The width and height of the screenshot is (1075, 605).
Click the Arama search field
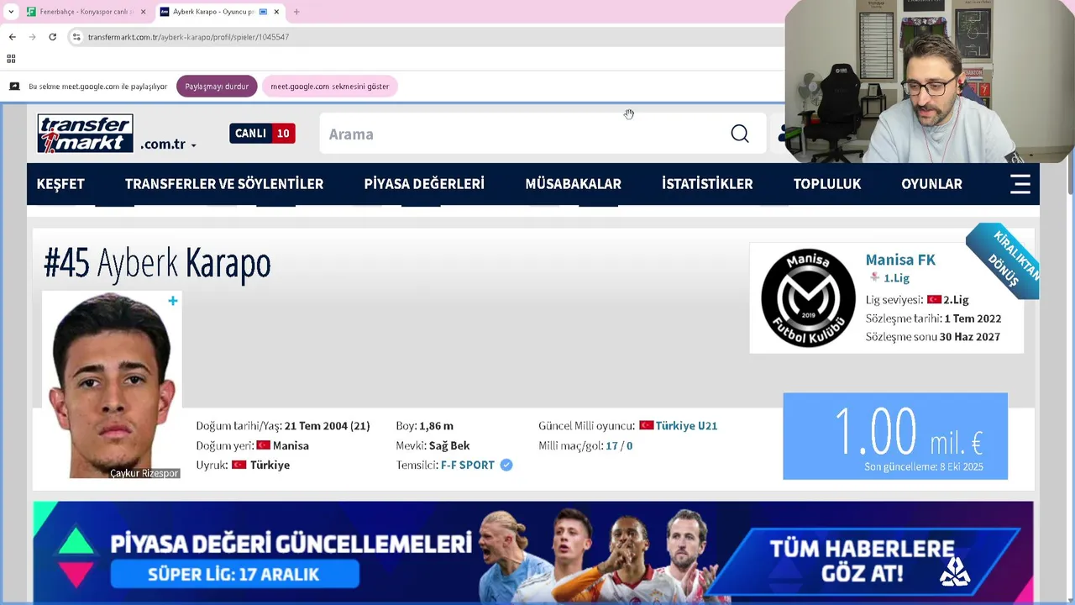coord(521,134)
